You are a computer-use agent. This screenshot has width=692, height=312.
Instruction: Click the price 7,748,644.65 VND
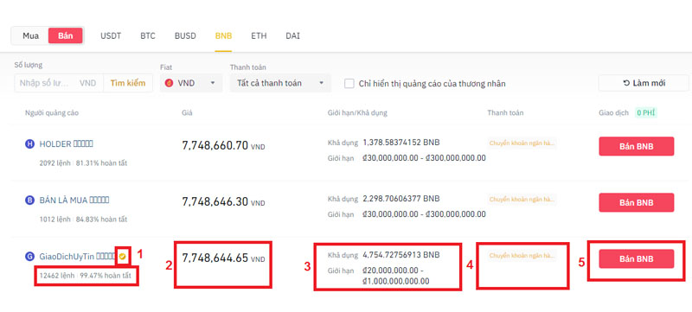click(x=223, y=258)
